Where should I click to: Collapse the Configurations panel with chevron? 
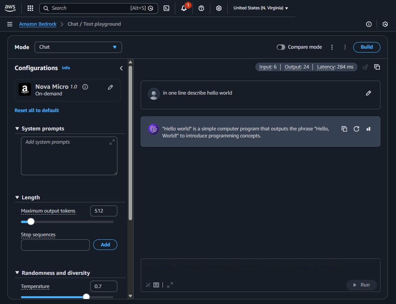coord(121,68)
